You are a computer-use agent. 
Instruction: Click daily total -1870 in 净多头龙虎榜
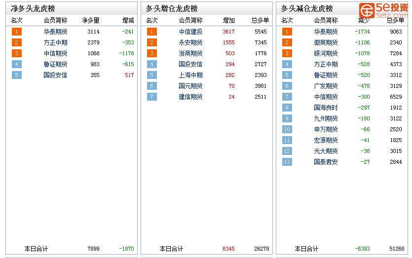(x=127, y=249)
